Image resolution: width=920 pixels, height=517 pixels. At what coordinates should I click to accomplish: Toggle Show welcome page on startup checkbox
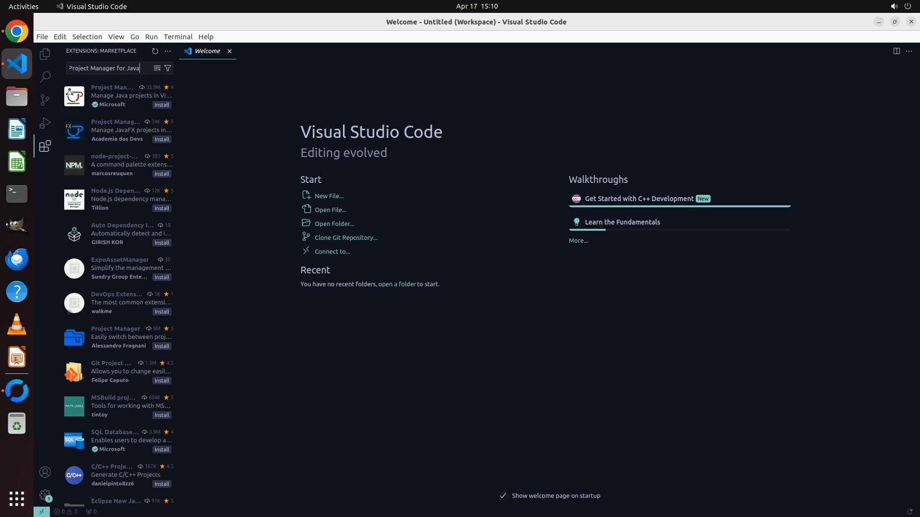(x=503, y=495)
